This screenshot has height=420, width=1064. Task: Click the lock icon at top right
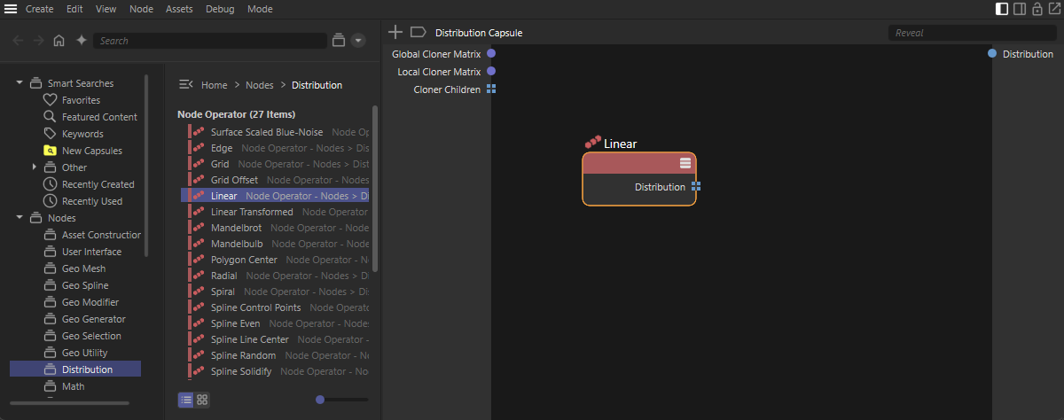coord(1037,9)
